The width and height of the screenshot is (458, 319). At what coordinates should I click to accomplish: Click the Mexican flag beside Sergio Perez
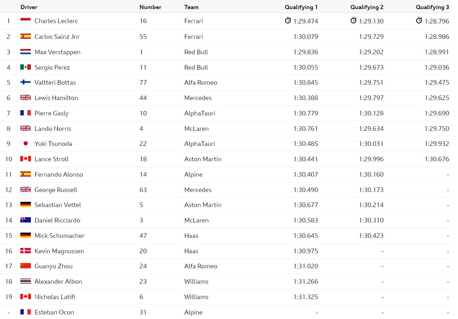click(x=26, y=67)
